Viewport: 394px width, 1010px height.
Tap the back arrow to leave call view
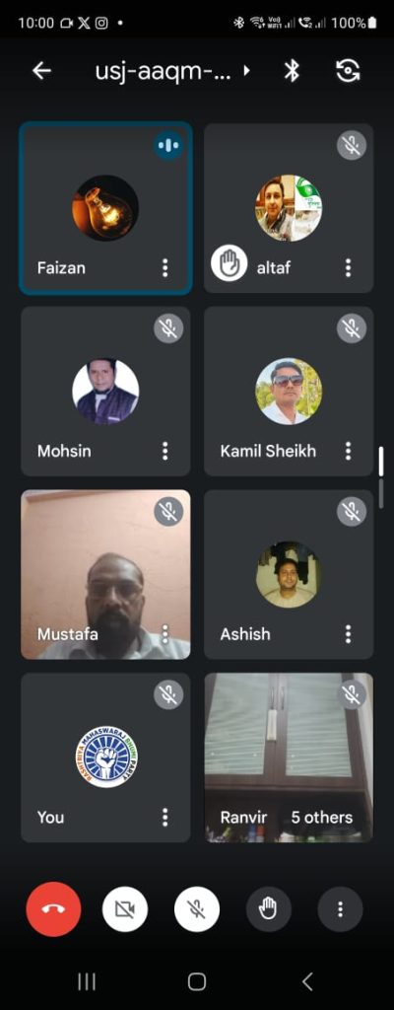[x=41, y=71]
